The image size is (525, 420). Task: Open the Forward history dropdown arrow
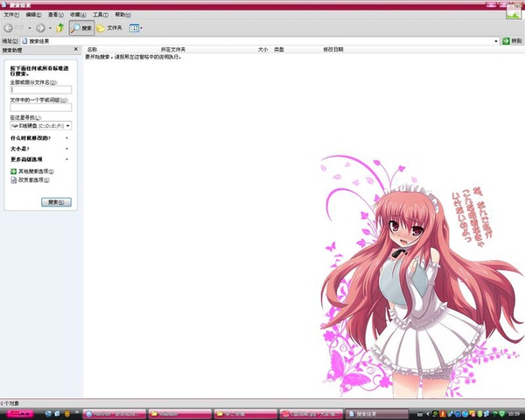(x=50, y=28)
